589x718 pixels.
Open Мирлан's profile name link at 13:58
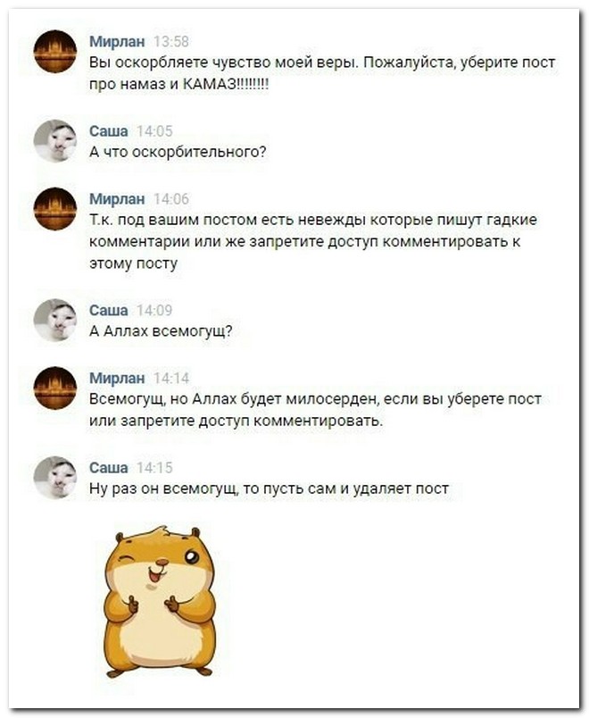click(117, 42)
